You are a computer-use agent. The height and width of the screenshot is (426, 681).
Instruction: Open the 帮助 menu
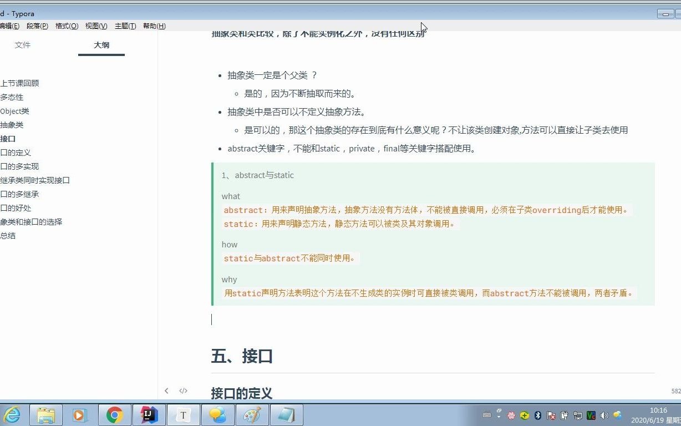pyautogui.click(x=154, y=26)
